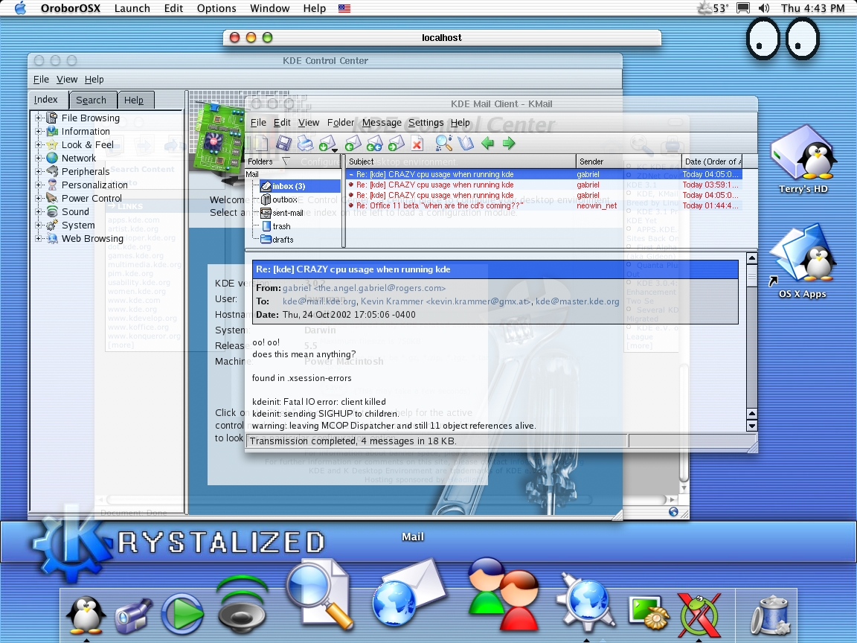Click the Sender column header in KMail
This screenshot has height=643, width=857.
(x=629, y=161)
